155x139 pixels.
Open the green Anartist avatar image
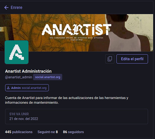click(17, 52)
